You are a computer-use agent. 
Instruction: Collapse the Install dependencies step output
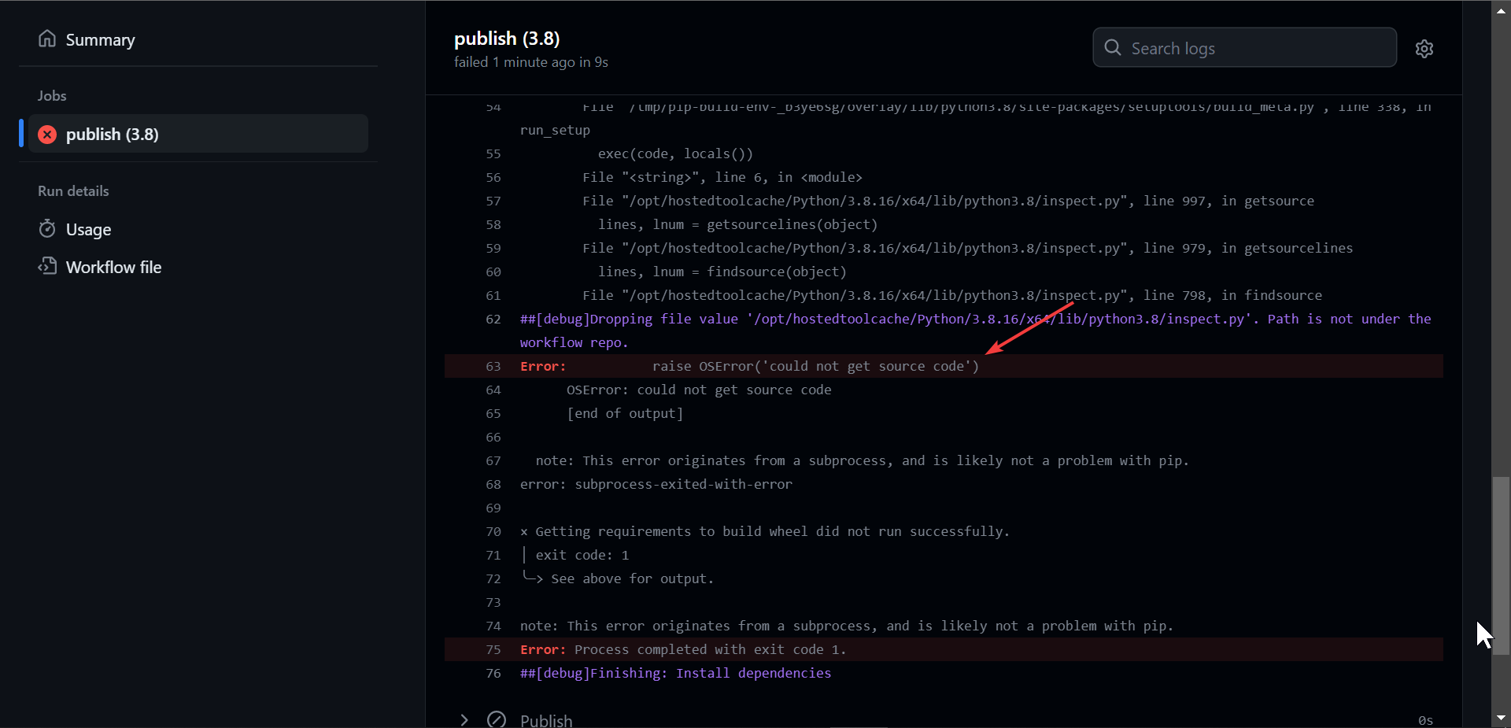[674, 673]
